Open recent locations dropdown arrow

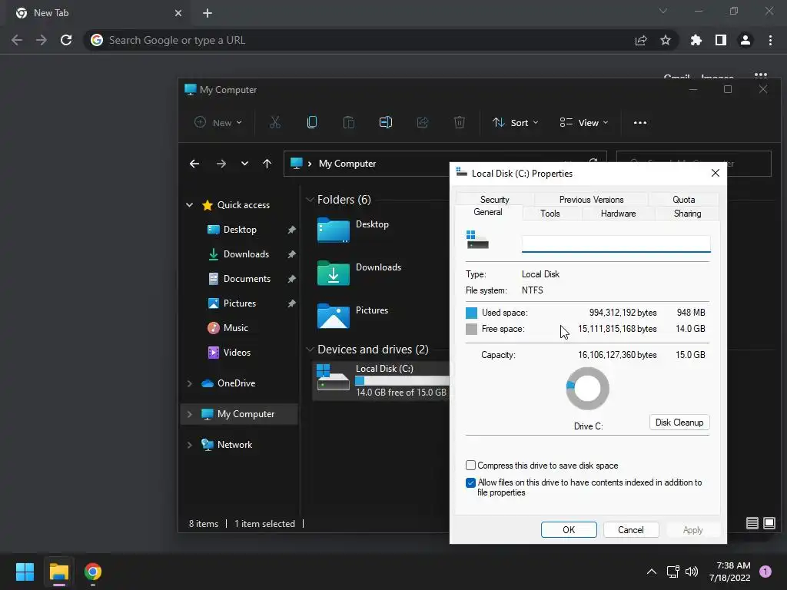(244, 164)
